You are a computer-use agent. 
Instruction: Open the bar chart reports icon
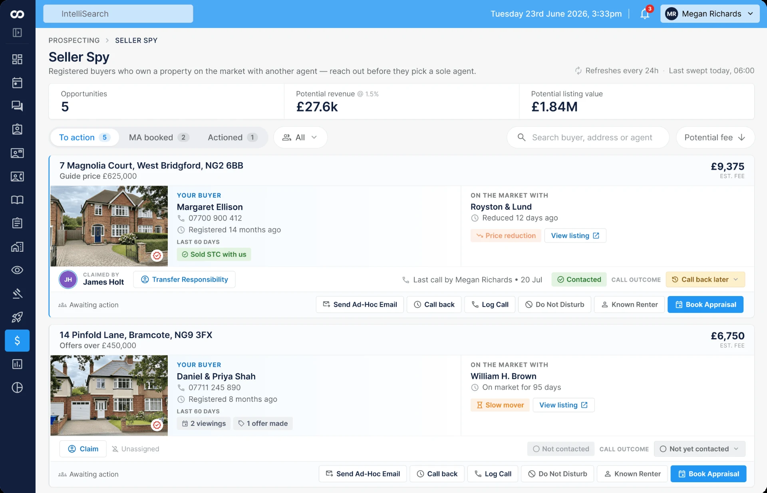pyautogui.click(x=17, y=364)
